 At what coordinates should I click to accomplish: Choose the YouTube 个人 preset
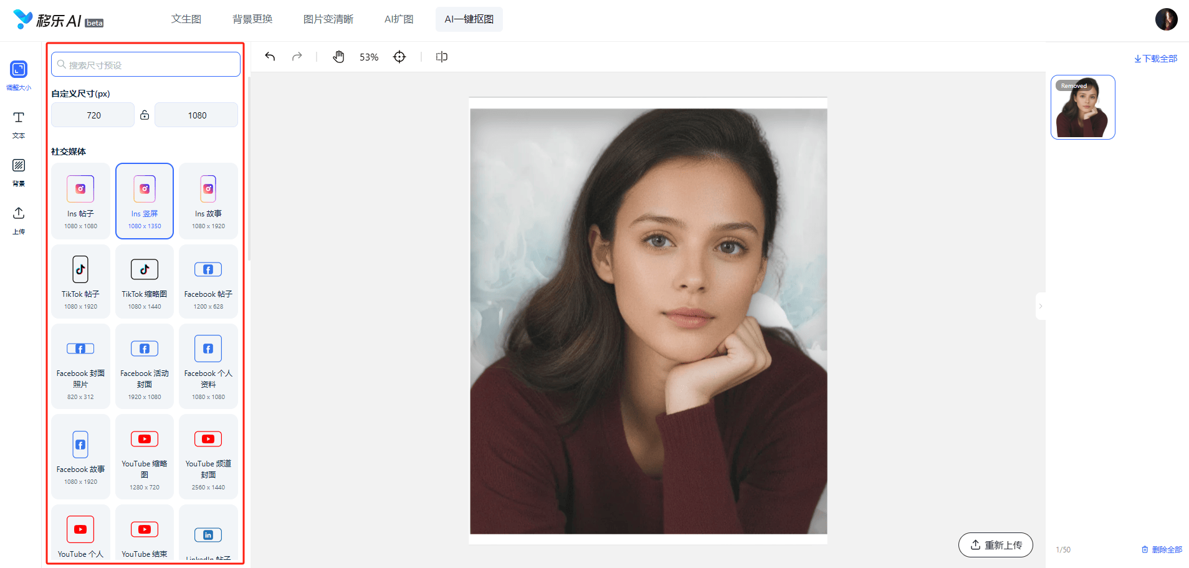tap(81, 533)
